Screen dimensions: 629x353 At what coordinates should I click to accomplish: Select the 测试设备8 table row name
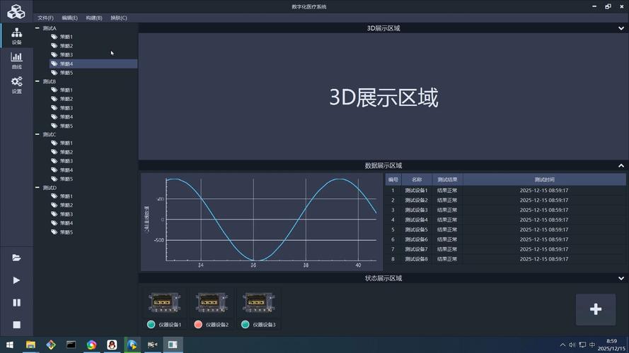click(x=416, y=259)
